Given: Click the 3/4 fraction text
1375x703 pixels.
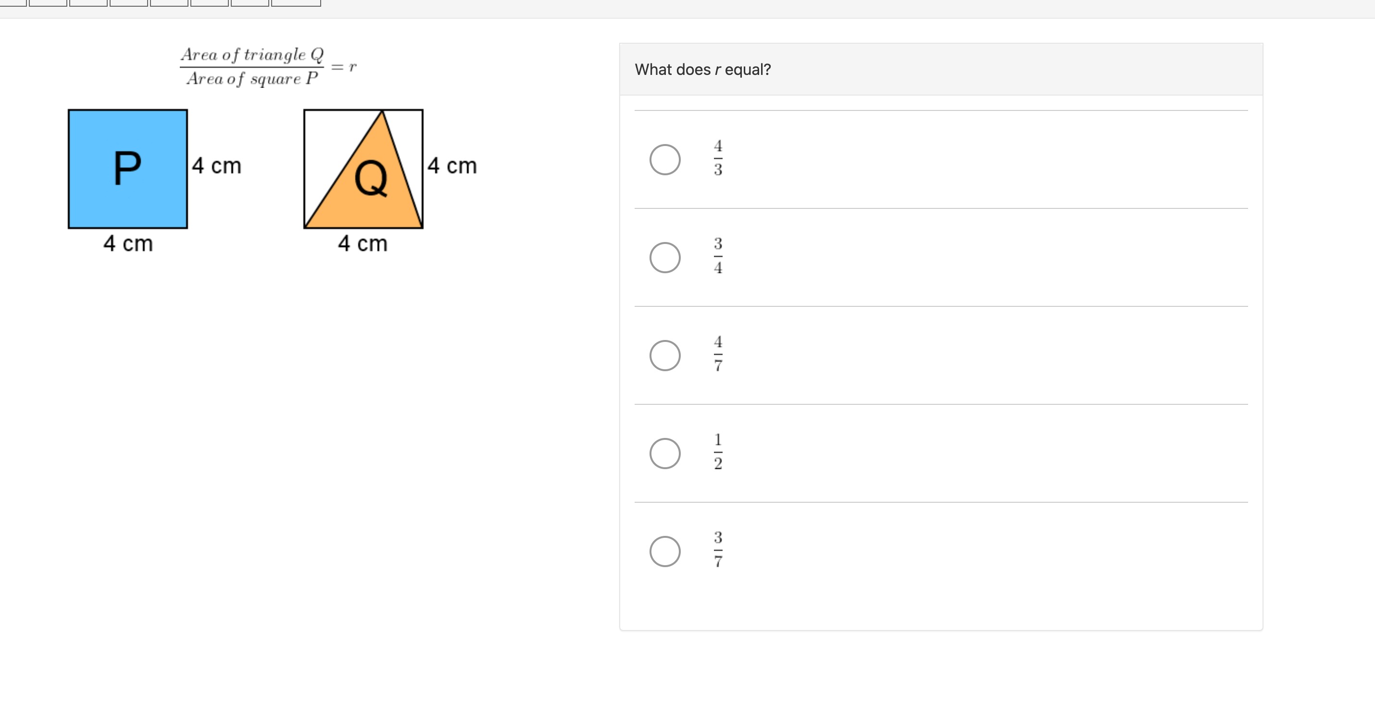Looking at the screenshot, I should (x=718, y=256).
